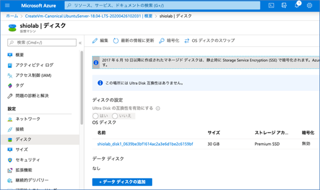
Task: Click the サイズ column header
Action: 214,133
